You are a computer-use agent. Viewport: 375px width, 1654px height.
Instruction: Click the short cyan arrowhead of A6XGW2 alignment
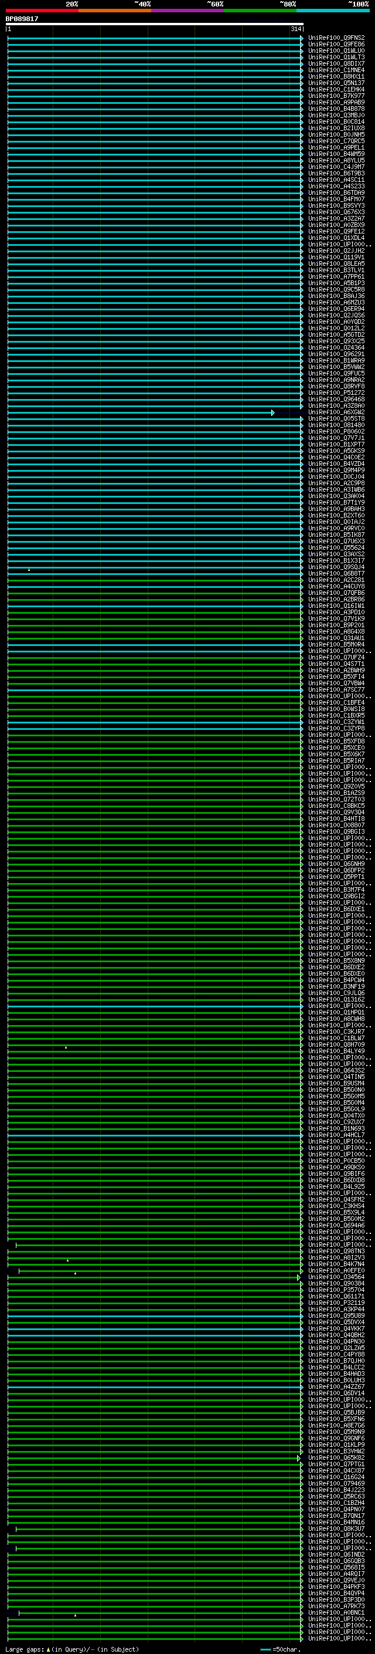click(273, 412)
